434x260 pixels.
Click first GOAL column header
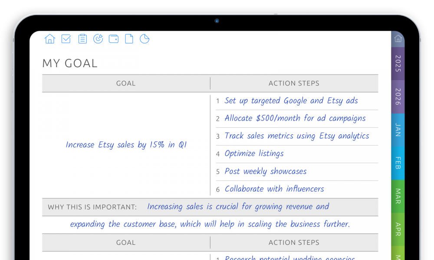[126, 84]
